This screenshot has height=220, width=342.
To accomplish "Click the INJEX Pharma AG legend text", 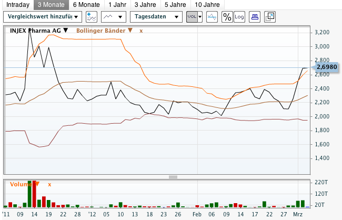I will [35, 31].
